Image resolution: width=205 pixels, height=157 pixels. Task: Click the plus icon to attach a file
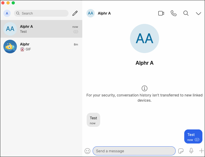point(201,151)
